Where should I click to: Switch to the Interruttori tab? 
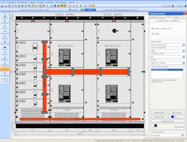[153, 18]
